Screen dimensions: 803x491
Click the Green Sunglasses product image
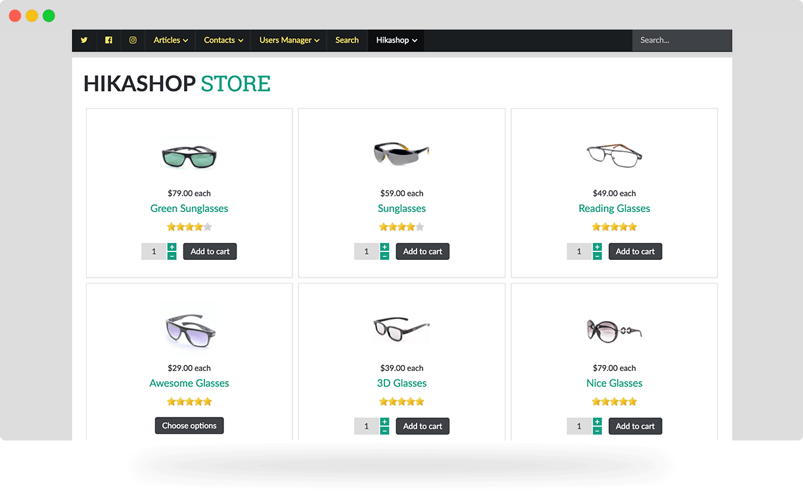[x=189, y=156]
